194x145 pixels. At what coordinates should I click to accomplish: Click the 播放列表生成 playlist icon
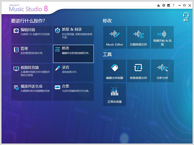pos(16,87)
